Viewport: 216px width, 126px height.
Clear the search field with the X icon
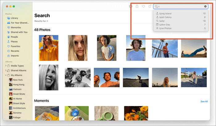click(206, 6)
